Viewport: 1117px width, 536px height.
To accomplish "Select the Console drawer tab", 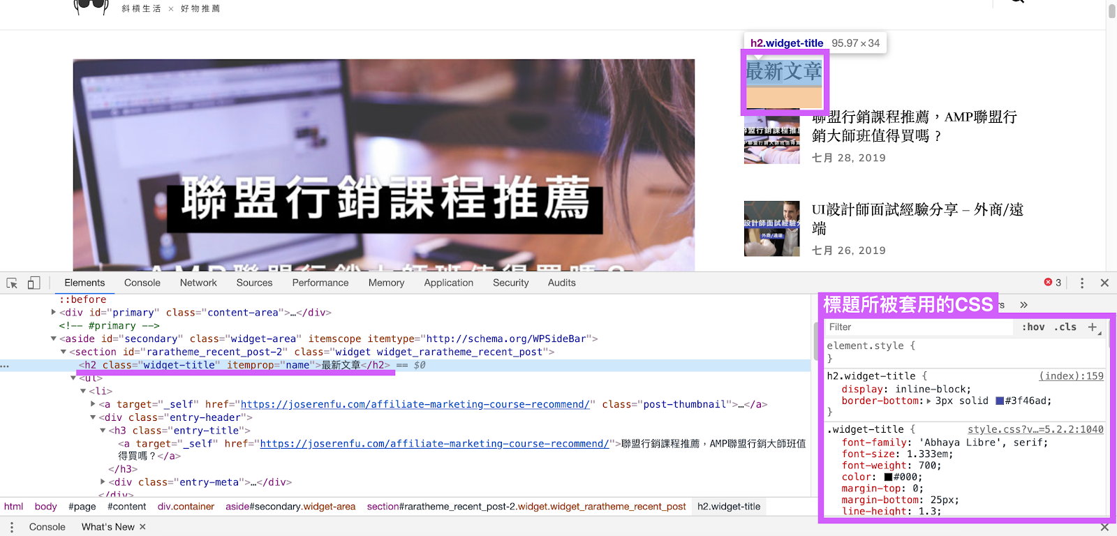I will [x=47, y=527].
